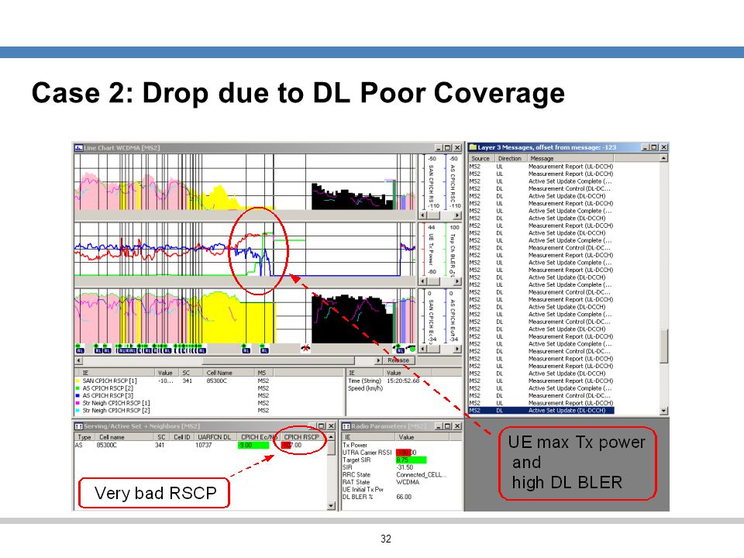Click the right arrow beside the Release button

(378, 361)
